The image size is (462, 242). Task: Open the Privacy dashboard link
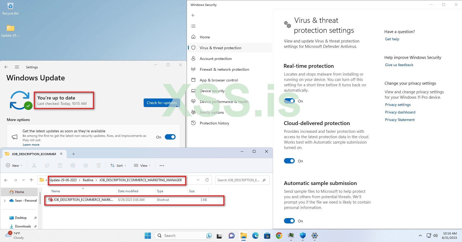pos(400,112)
